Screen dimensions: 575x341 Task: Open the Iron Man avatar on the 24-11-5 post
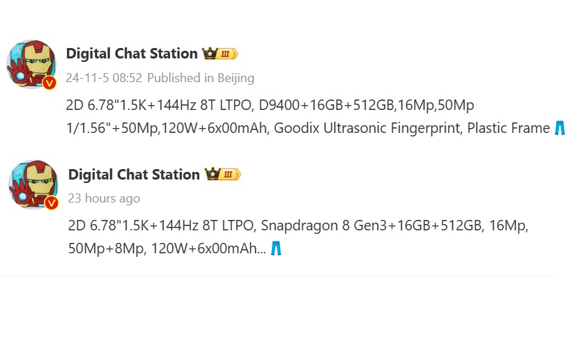[x=31, y=65]
